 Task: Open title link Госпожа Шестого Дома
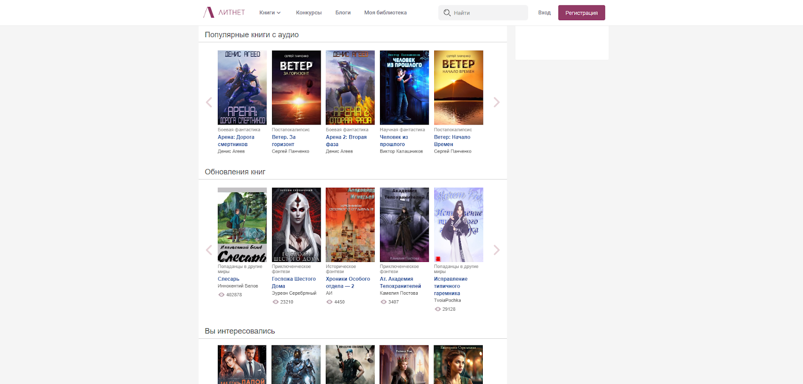pos(294,283)
